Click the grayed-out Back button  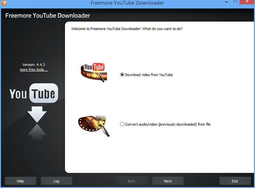click(x=132, y=181)
